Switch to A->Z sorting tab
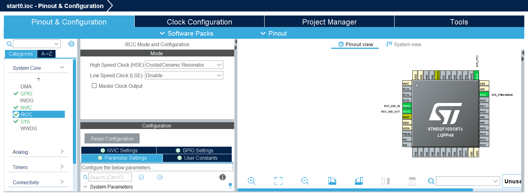 pos(47,54)
